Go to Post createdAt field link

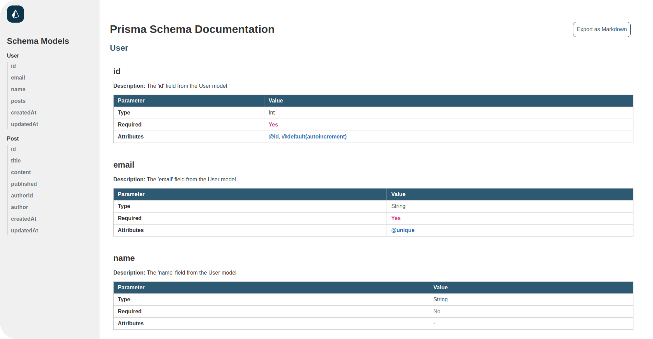coord(24,219)
